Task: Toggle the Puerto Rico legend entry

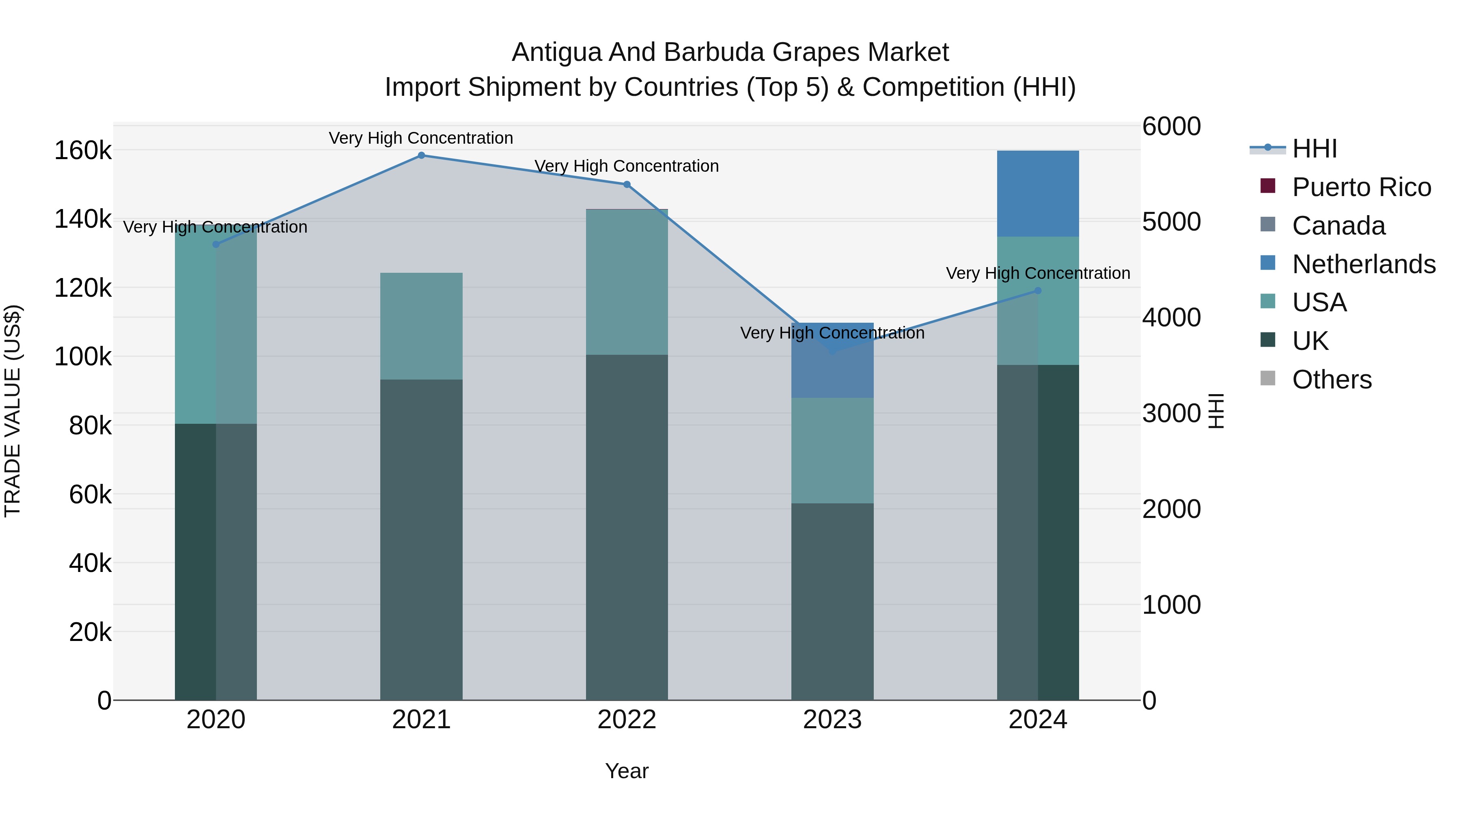Action: [x=1345, y=187]
